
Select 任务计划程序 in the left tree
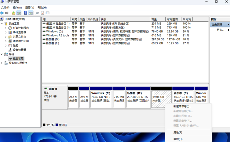pyautogui.click(x=21, y=28)
